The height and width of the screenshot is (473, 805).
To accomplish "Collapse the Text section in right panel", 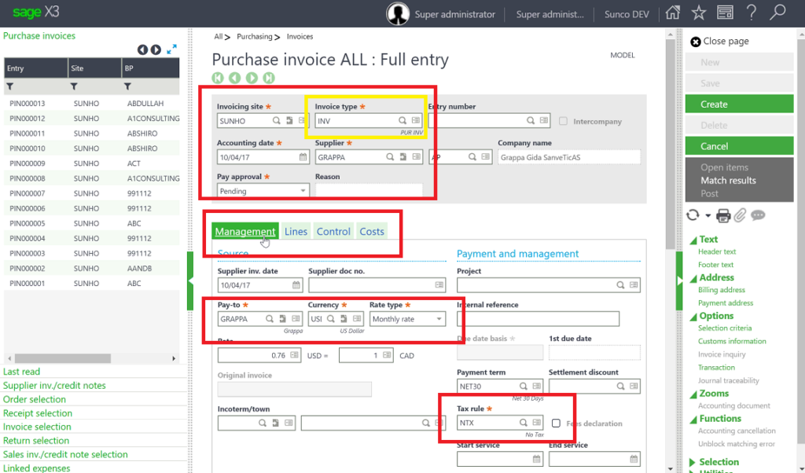I will click(x=693, y=240).
